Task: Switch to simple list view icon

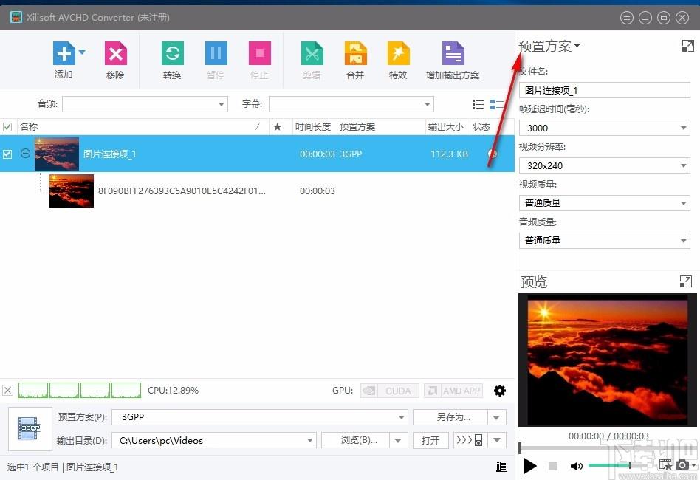Action: [478, 104]
